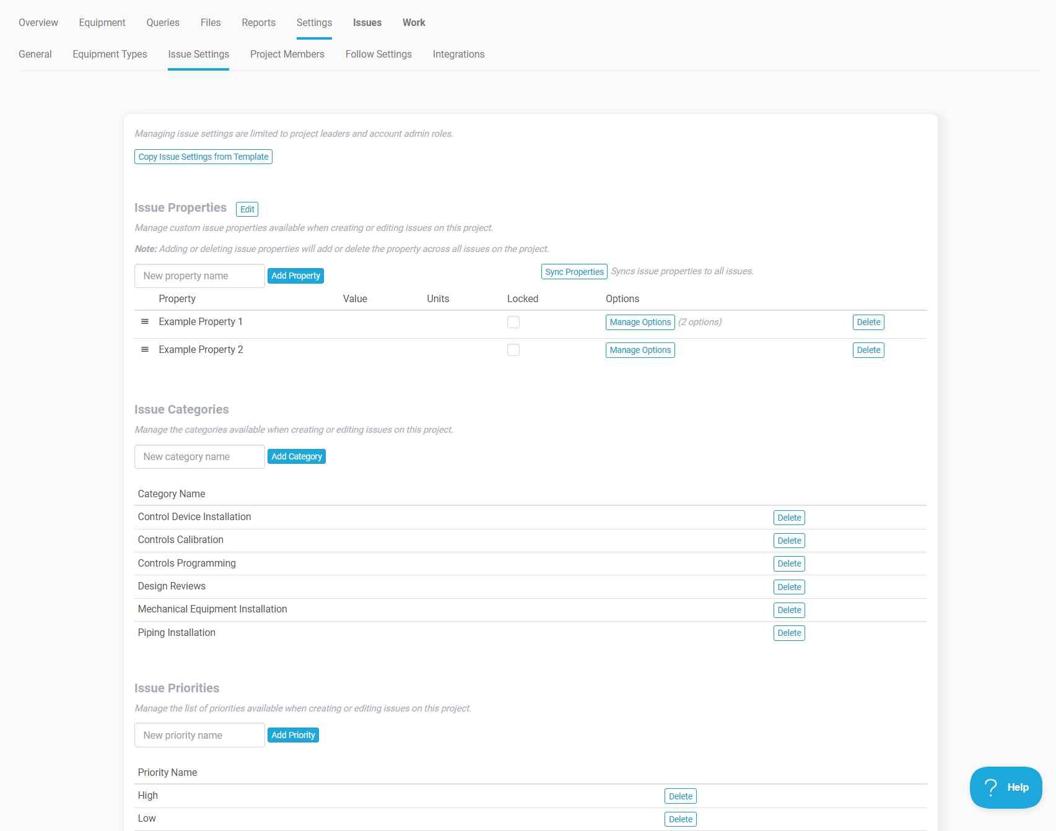Image resolution: width=1056 pixels, height=831 pixels.
Task: Click the Value column header
Action: click(355, 299)
